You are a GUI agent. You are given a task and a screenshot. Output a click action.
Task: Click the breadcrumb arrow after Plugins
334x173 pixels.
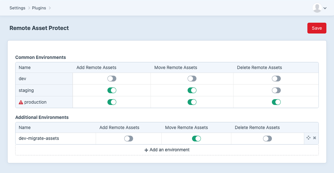50,8
